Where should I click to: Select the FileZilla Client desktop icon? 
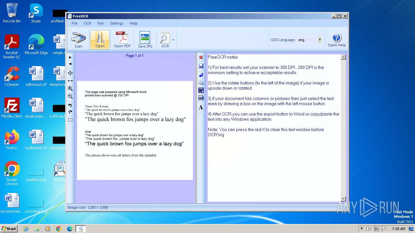12,108
